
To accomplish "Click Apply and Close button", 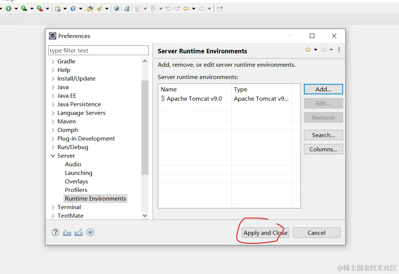I will [x=266, y=233].
